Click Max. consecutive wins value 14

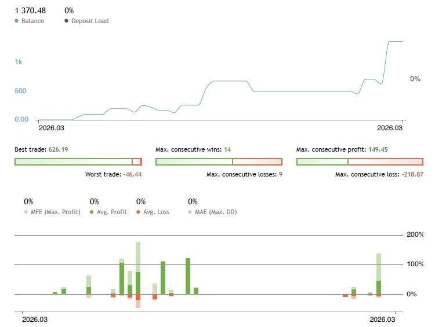point(227,149)
